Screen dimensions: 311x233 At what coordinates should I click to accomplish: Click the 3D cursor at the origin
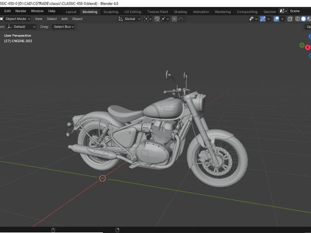(x=102, y=178)
